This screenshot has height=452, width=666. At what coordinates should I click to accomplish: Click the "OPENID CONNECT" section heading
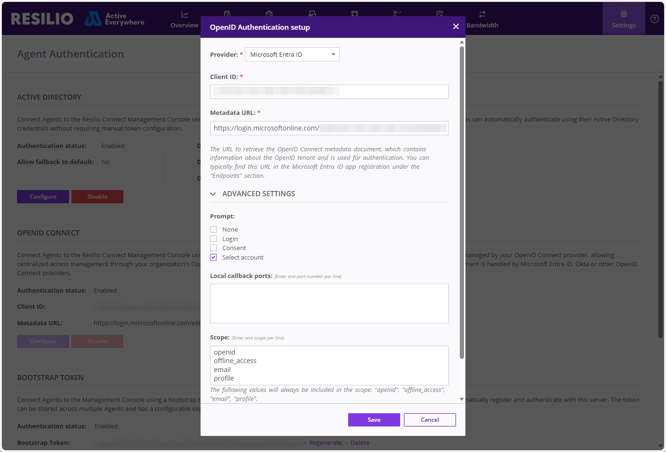pyautogui.click(x=48, y=233)
